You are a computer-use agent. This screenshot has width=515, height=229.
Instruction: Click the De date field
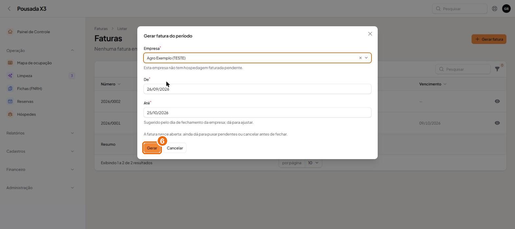pyautogui.click(x=257, y=89)
